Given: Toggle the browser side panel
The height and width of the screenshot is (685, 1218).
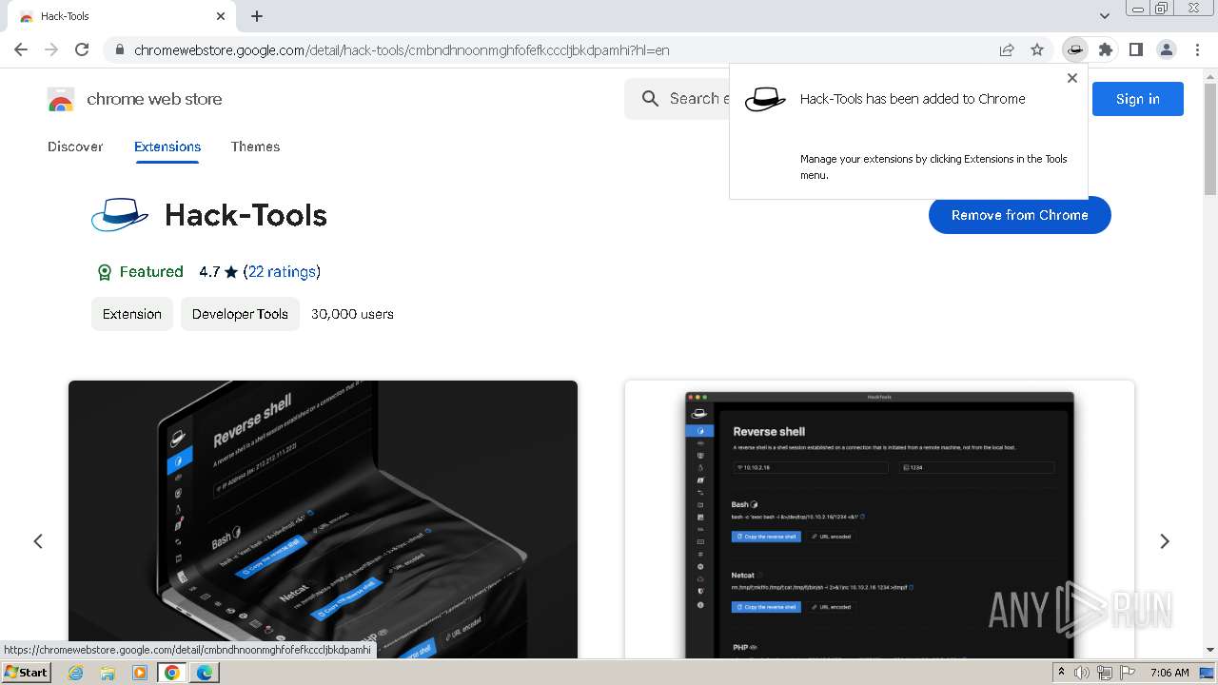Looking at the screenshot, I should coord(1135,49).
